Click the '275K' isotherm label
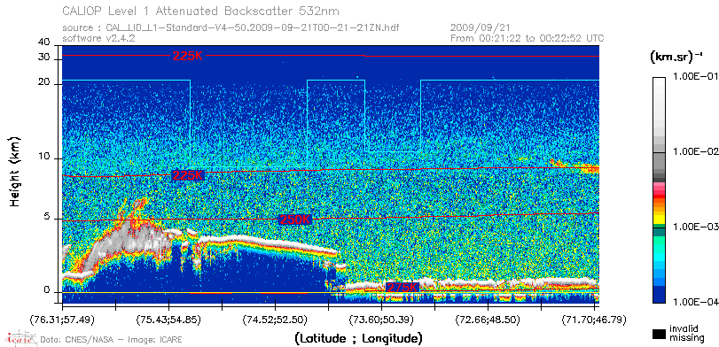The image size is (719, 347). pyautogui.click(x=402, y=288)
